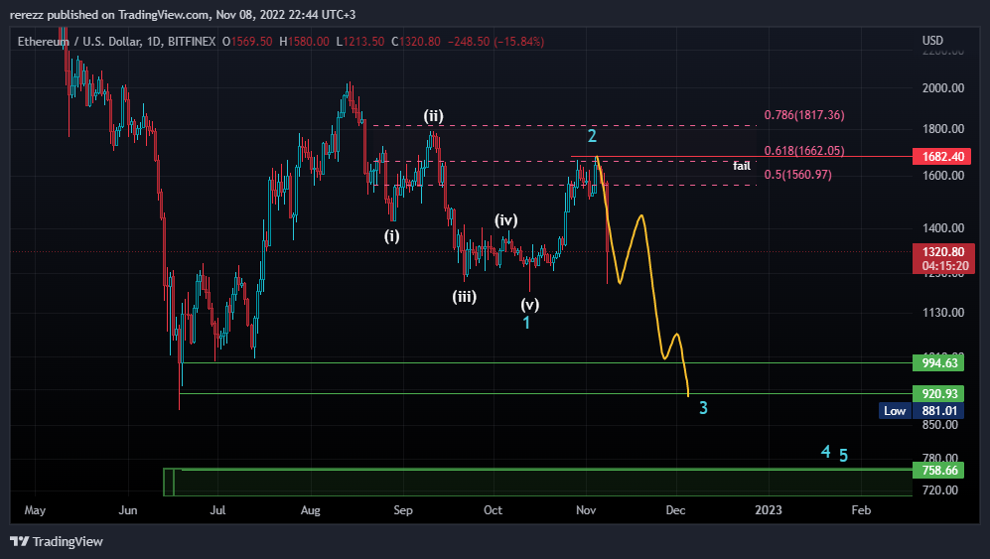
Task: Click the 0.5(1560.97) Fibonacci label
Action: pyautogui.click(x=797, y=175)
